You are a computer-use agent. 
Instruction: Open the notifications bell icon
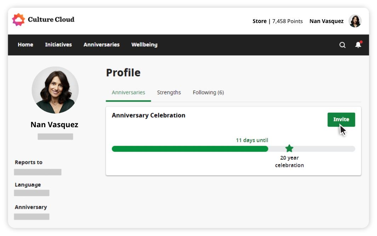[359, 45]
